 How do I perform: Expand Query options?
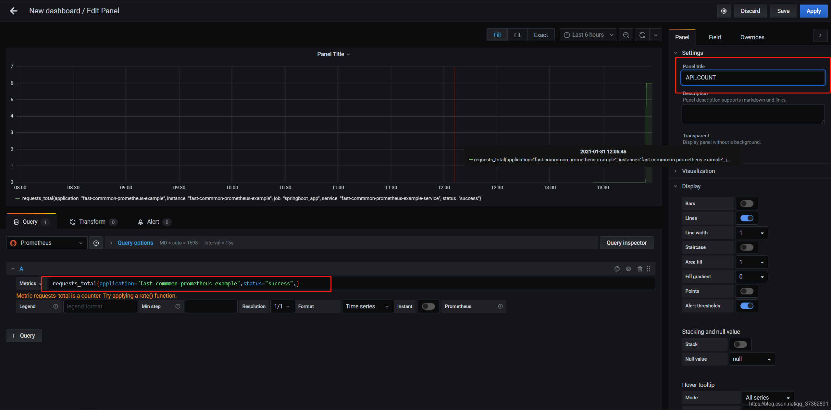click(135, 243)
